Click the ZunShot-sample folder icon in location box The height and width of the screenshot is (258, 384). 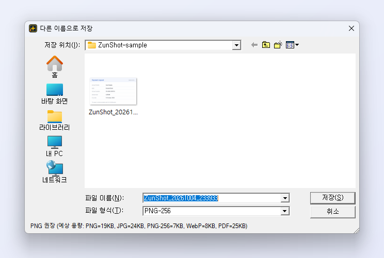pyautogui.click(x=92, y=45)
